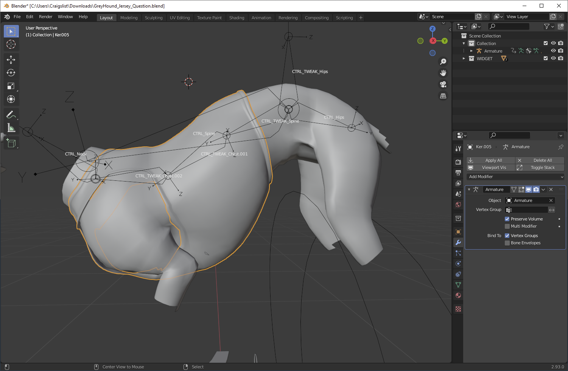Choose the 3D Cursor tool

[11, 44]
